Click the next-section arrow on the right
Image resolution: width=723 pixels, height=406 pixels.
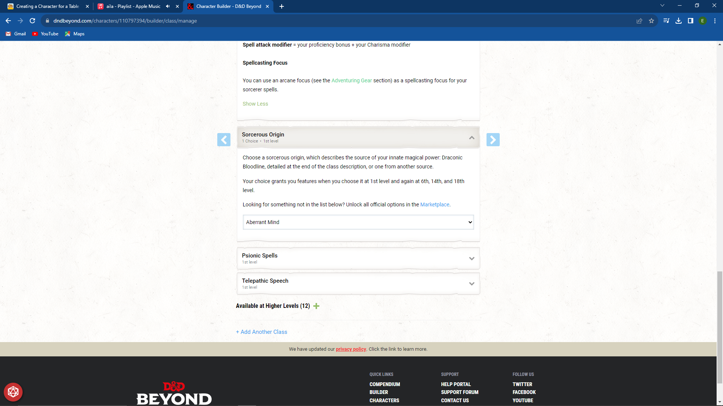coord(493,139)
